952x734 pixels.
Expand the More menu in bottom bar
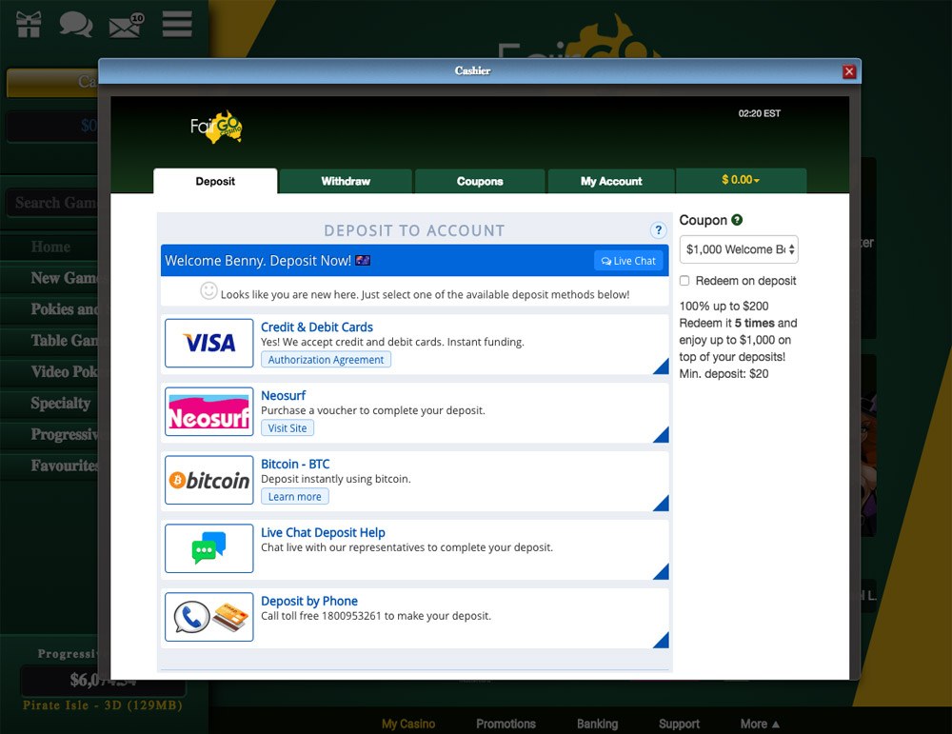point(760,724)
